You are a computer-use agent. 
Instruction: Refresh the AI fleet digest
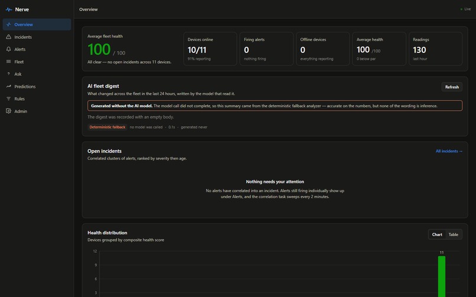click(452, 87)
